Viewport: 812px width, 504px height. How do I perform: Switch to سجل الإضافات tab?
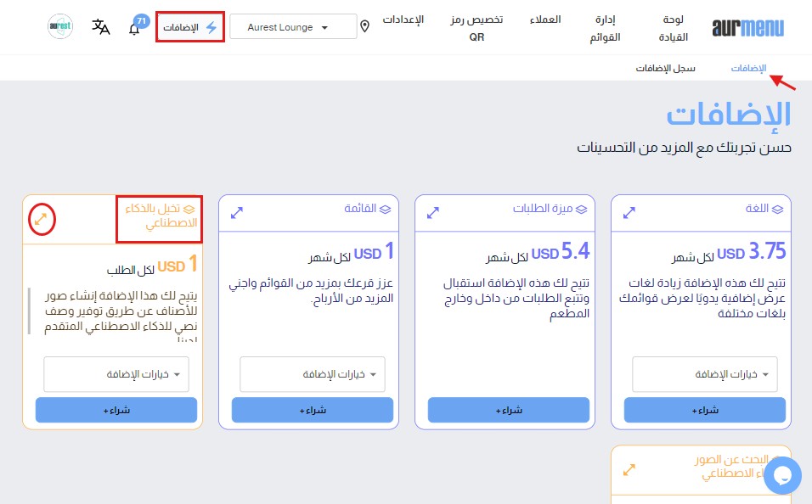click(666, 68)
